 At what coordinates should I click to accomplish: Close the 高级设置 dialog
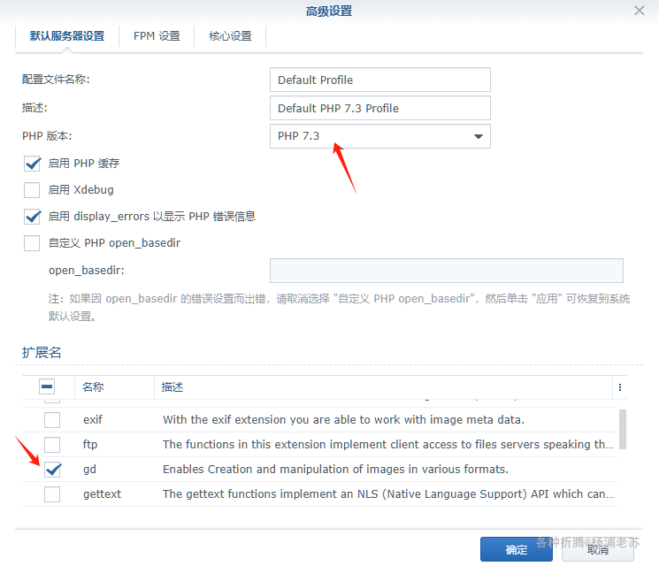(x=640, y=11)
